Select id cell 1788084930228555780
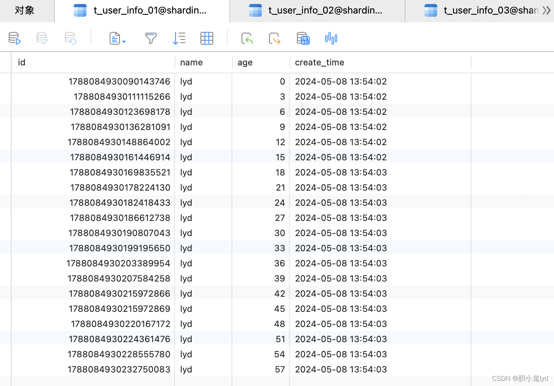This screenshot has height=386, width=554. pyautogui.click(x=93, y=354)
